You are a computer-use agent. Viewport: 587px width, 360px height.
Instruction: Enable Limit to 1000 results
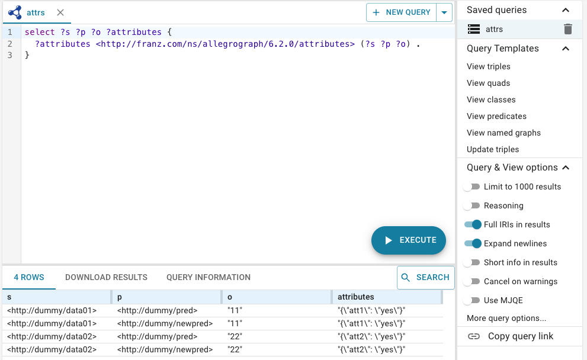tap(473, 187)
